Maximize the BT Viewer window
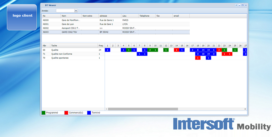Screen dimensions: 272x137 [243, 5]
